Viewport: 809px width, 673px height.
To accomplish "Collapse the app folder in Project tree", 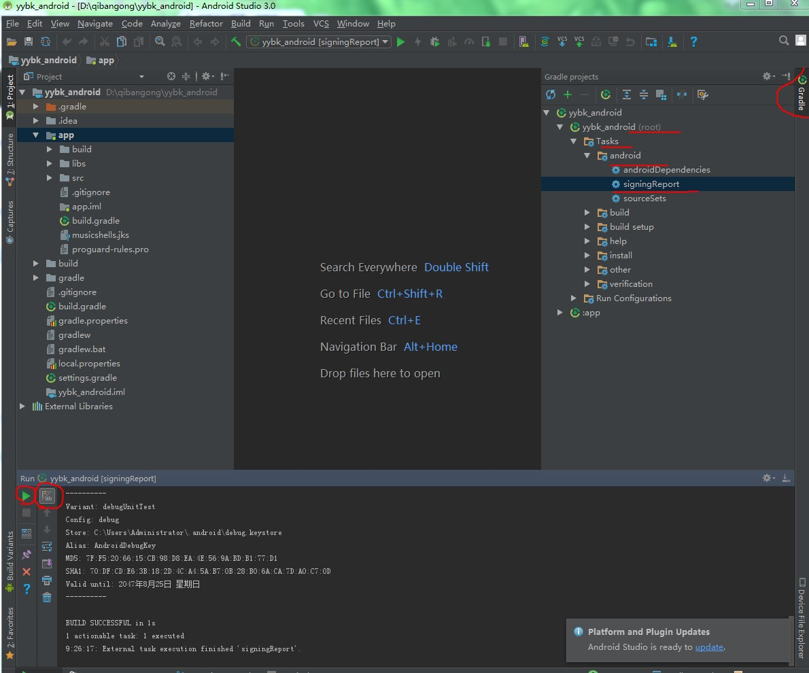I will [x=35, y=135].
